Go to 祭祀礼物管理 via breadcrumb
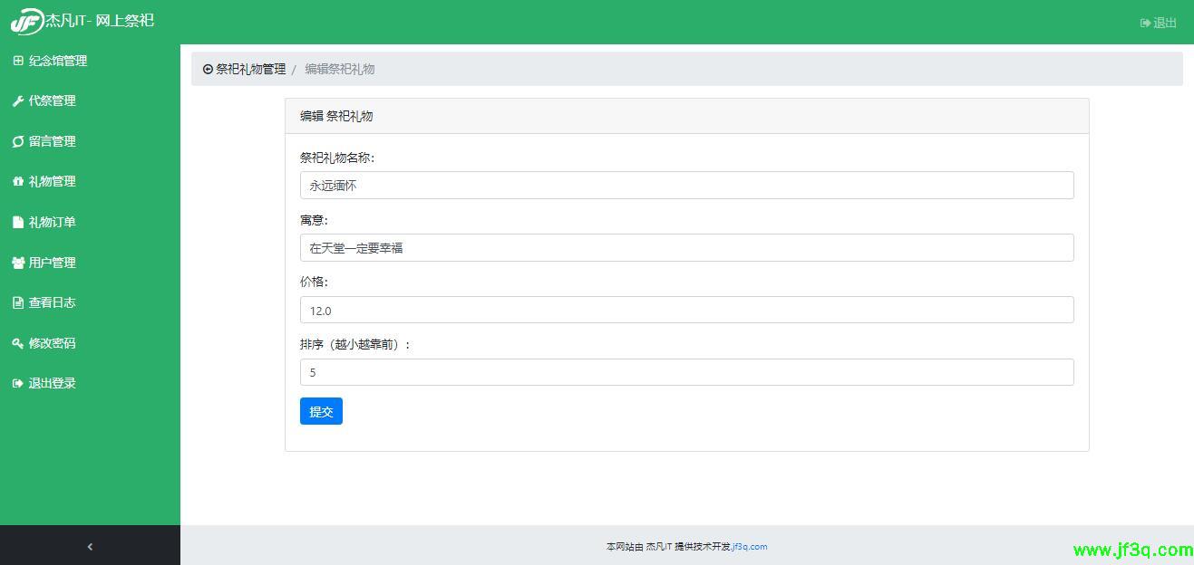The width and height of the screenshot is (1194, 565). click(250, 69)
